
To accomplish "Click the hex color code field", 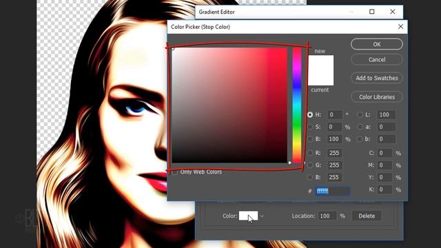I will coord(333,192).
